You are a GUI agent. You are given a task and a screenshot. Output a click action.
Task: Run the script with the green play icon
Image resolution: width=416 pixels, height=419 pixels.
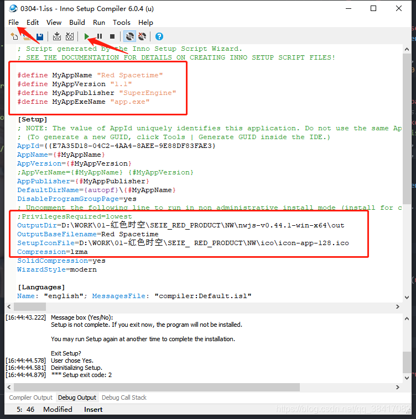[x=86, y=36]
